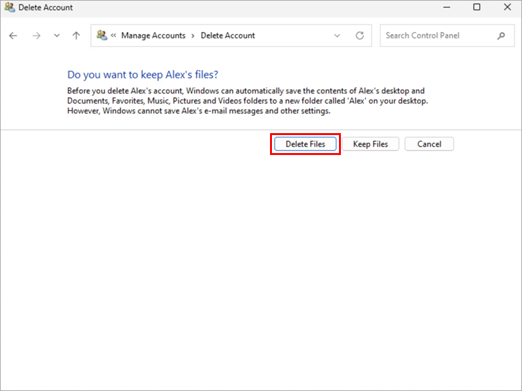Choose the Keep Files button
This screenshot has width=522, height=391.
coord(371,144)
